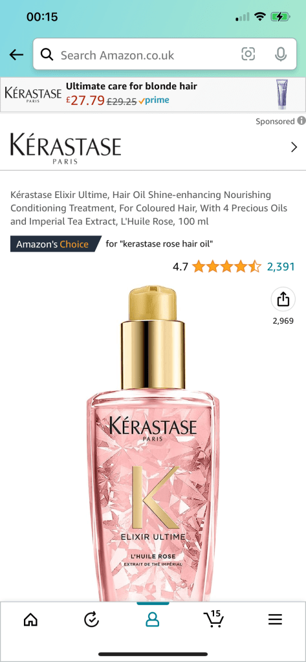Go to Home tab icon
The height and width of the screenshot is (662, 306).
click(31, 619)
